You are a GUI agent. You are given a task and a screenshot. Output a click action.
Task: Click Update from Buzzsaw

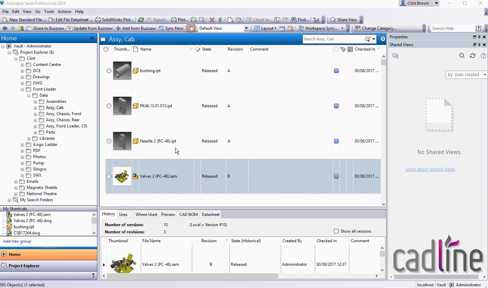(x=90, y=28)
